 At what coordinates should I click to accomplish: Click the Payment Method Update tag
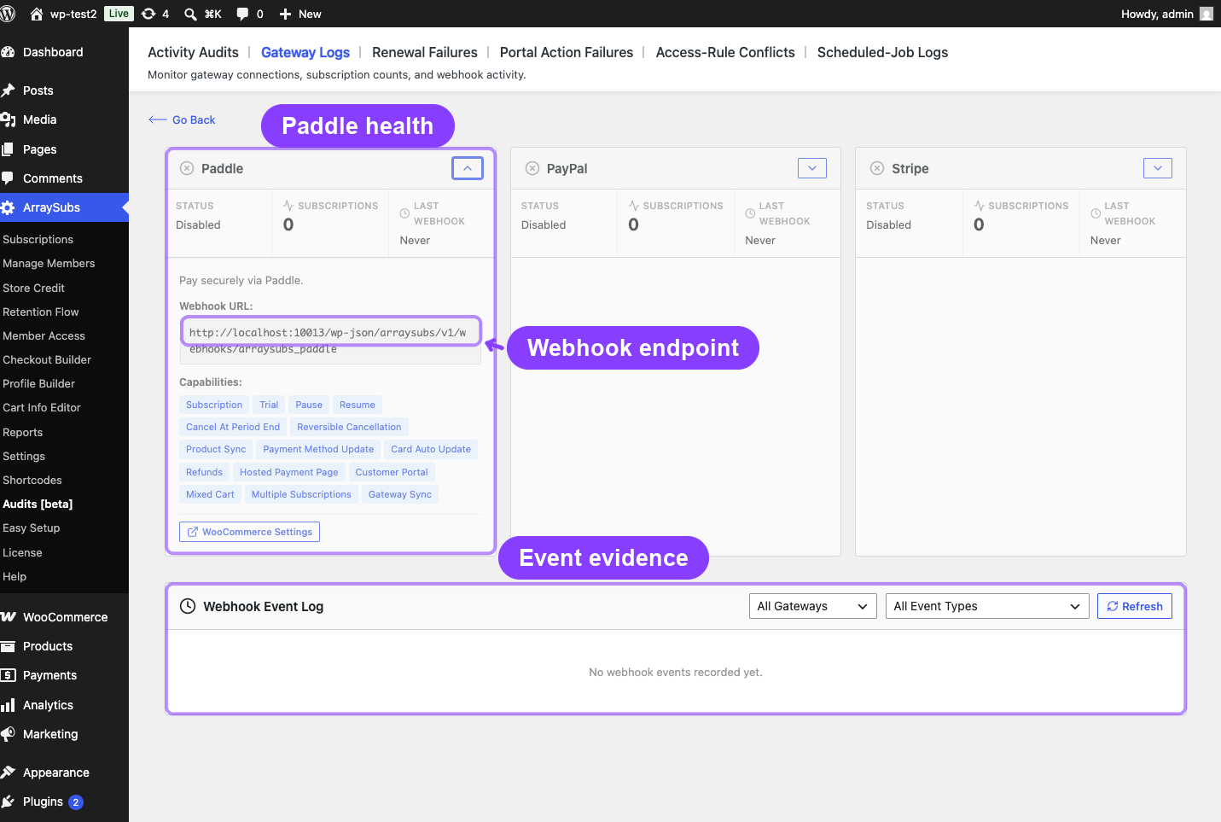point(318,449)
